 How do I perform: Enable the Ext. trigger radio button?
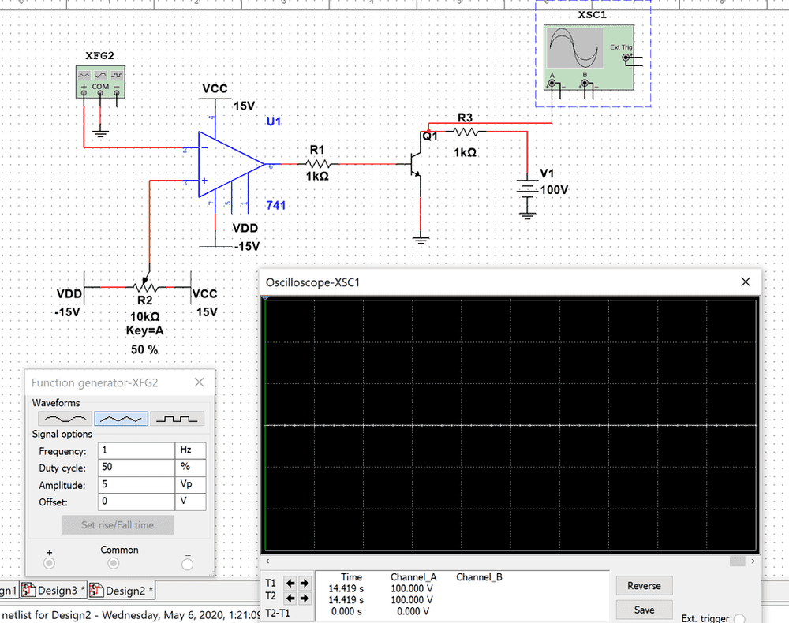pyautogui.click(x=740, y=619)
